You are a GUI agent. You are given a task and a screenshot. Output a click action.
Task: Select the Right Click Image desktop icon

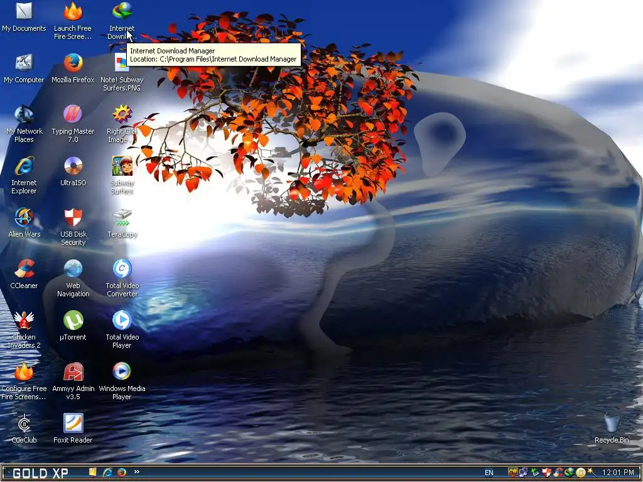click(122, 124)
